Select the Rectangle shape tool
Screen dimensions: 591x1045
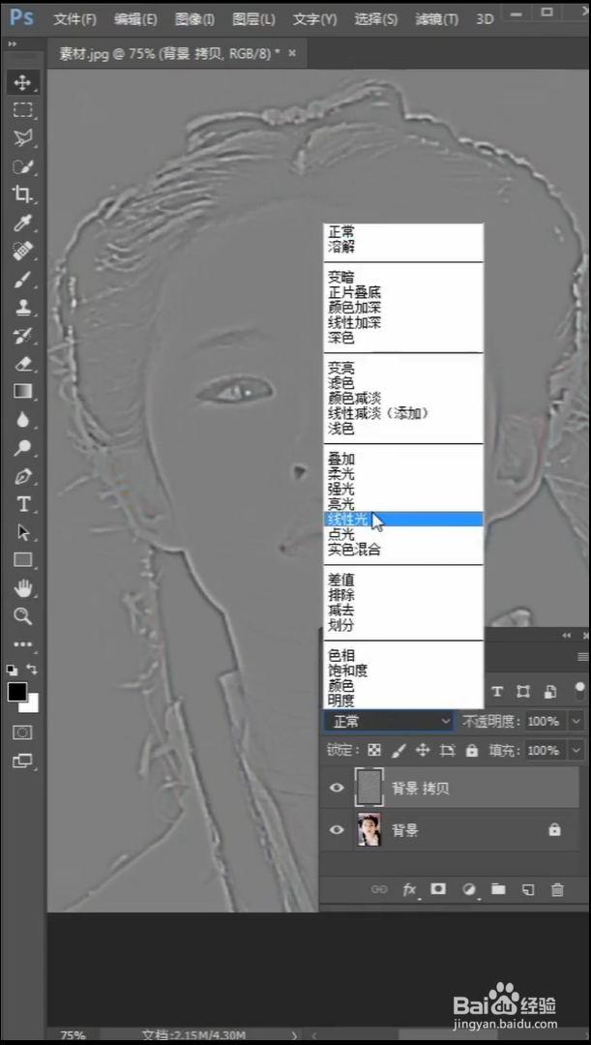[22, 560]
